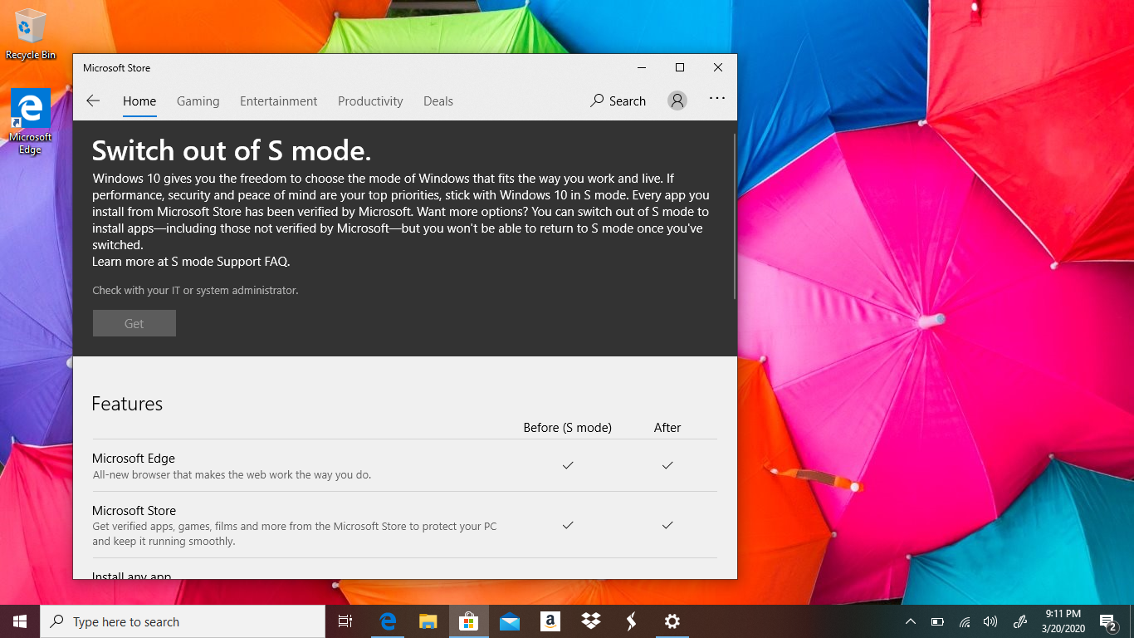Open Dropbox from the taskbar
Screen dimensions: 1134x638
click(591, 621)
